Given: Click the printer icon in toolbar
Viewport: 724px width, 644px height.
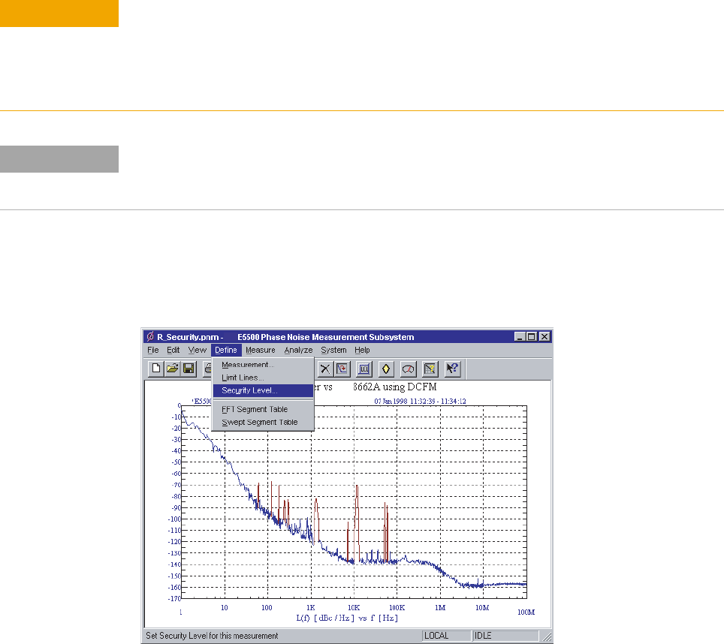Looking at the screenshot, I should click(207, 369).
